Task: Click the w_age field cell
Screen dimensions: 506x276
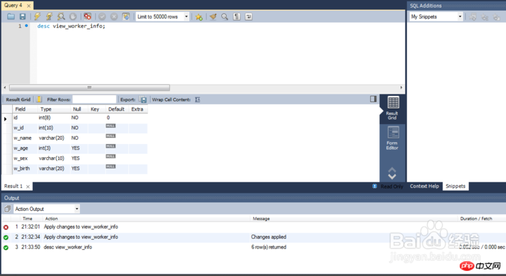Action: [25, 148]
